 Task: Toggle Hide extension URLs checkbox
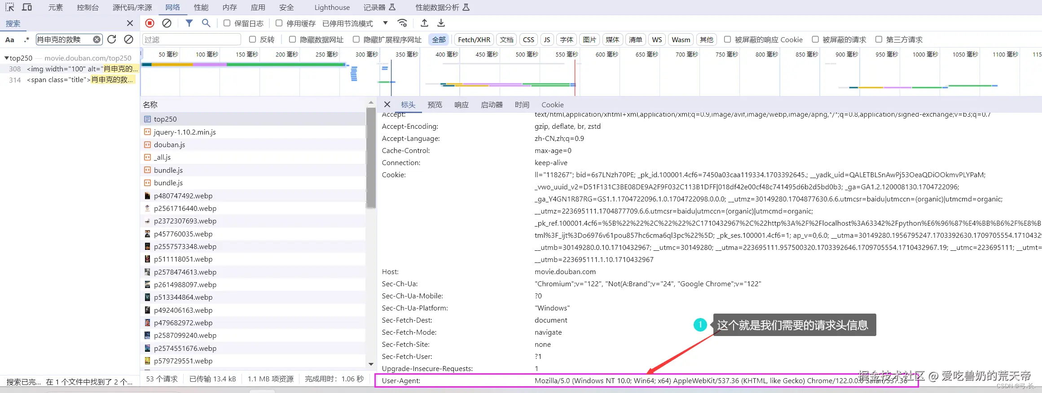click(x=356, y=39)
